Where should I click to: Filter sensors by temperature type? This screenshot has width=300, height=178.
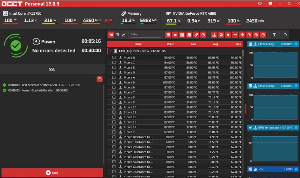click(x=214, y=35)
